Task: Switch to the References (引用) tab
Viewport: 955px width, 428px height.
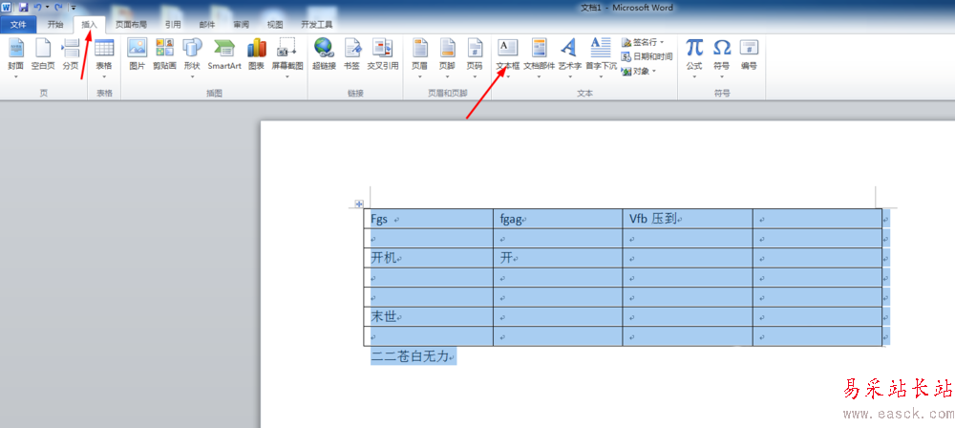Action: click(172, 25)
